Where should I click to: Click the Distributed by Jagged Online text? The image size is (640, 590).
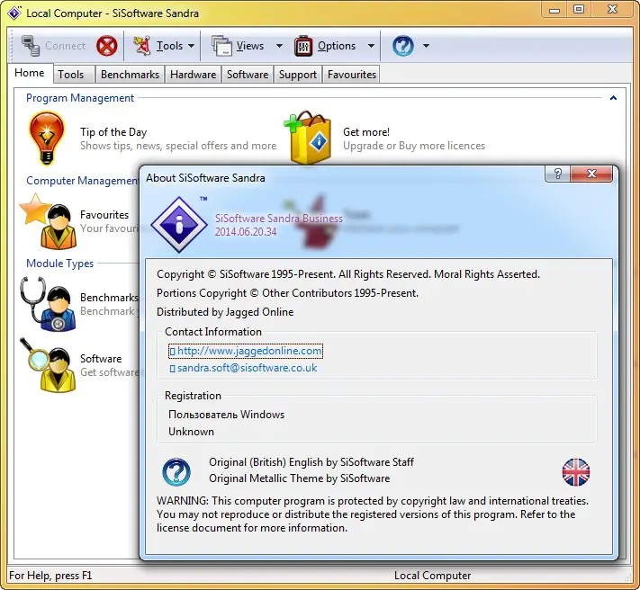225,312
